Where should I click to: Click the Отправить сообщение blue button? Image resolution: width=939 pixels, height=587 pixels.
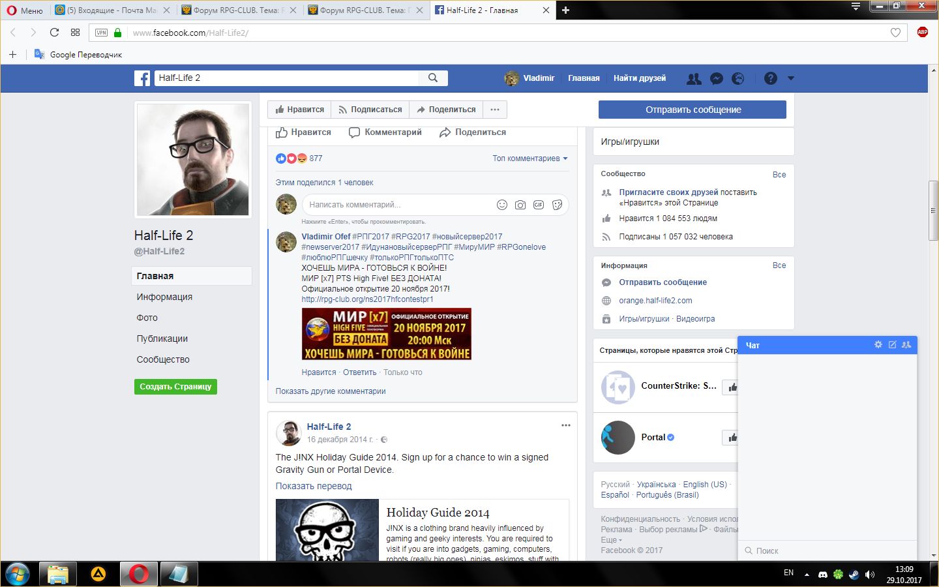[692, 110]
